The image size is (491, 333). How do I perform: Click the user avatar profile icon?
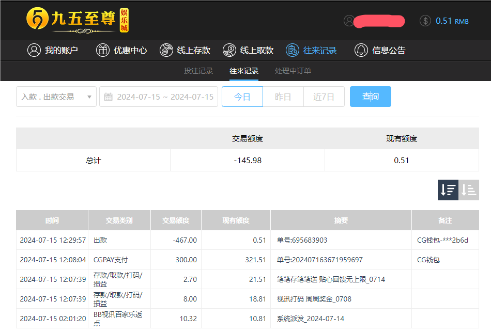pyautogui.click(x=348, y=21)
